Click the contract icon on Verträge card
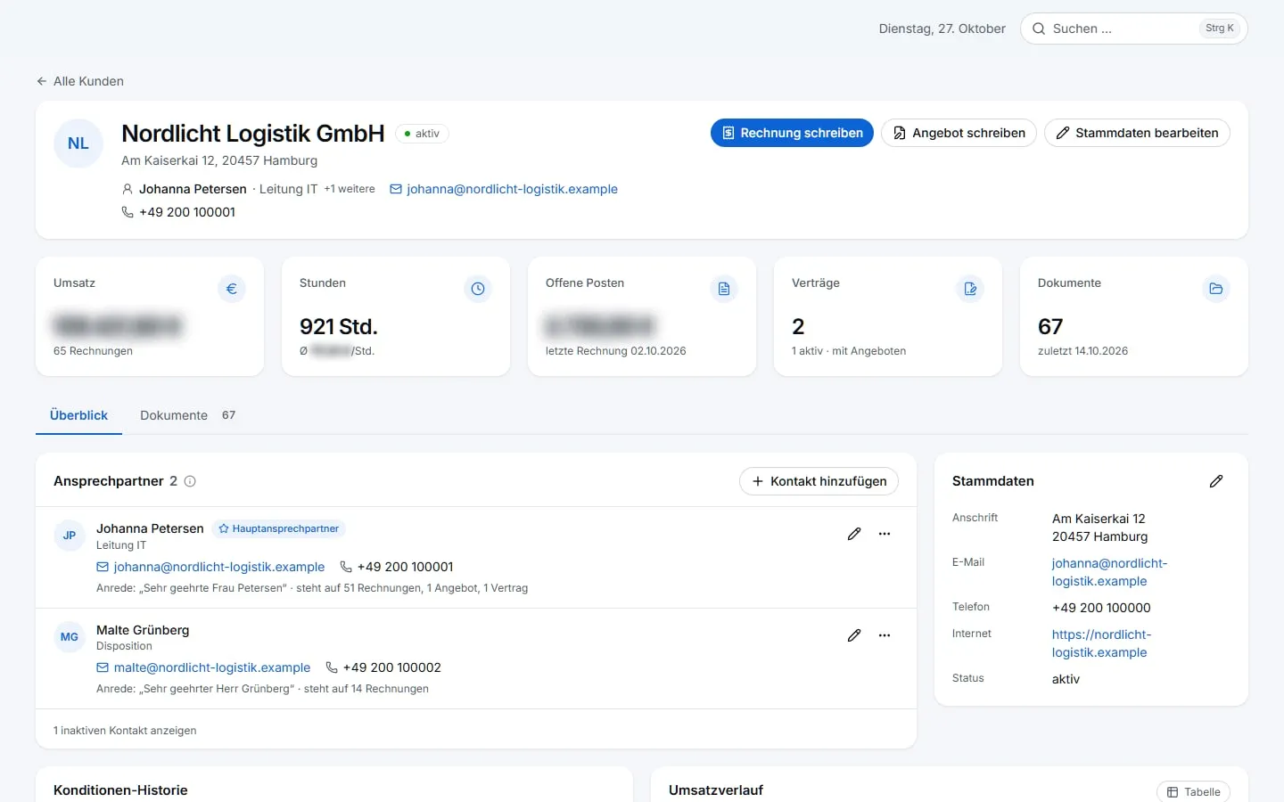This screenshot has height=802, width=1284. pyautogui.click(x=970, y=289)
